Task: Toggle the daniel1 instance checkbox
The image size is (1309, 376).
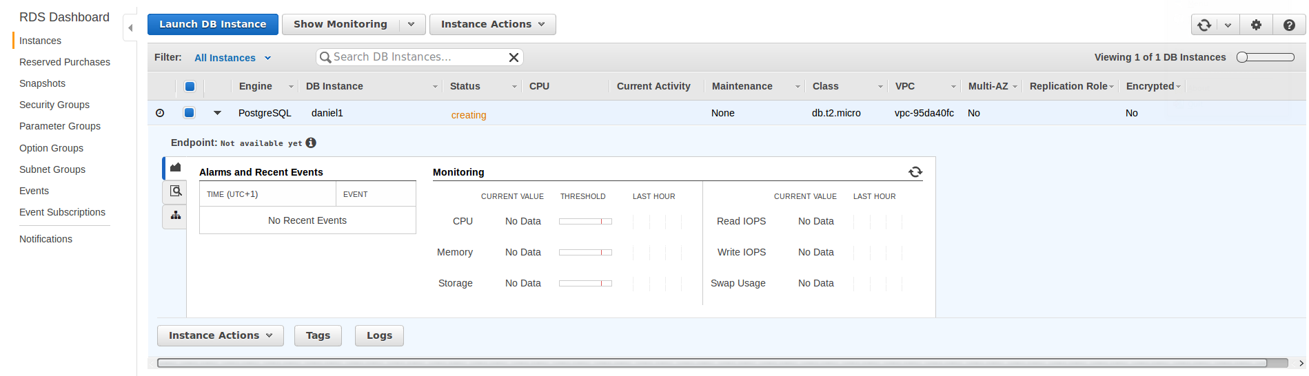Action: tap(189, 113)
